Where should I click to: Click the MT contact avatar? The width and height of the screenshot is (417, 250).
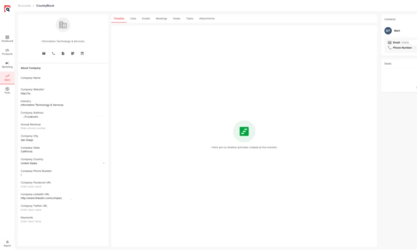pyautogui.click(x=388, y=31)
